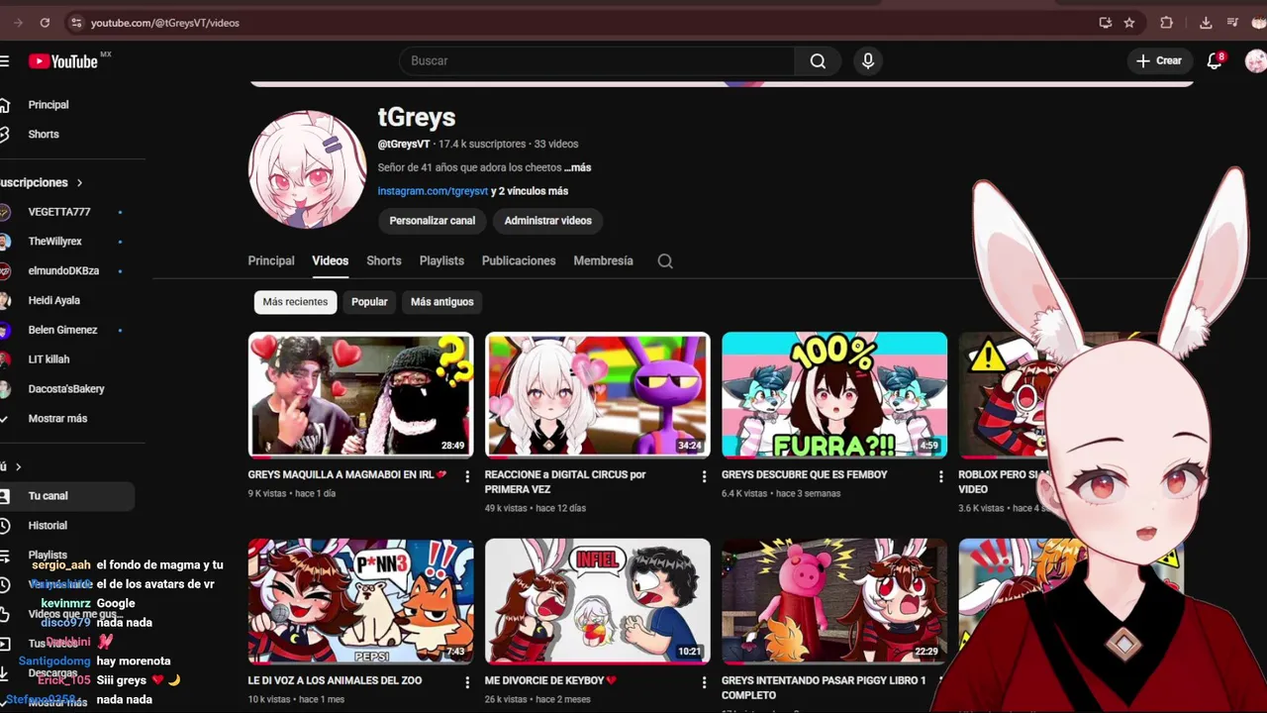Click the YouTube logo
The image size is (1267, 713).
(63, 61)
